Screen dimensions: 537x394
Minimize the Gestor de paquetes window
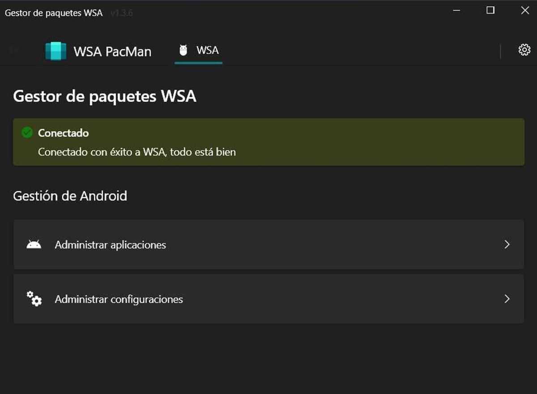[x=457, y=11]
